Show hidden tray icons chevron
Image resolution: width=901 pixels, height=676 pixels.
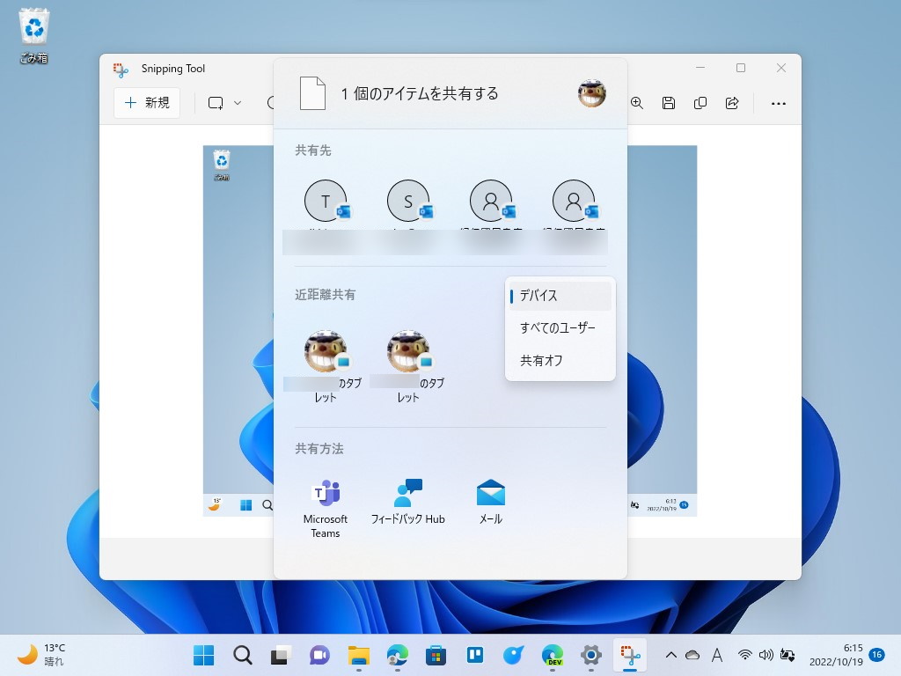670,655
